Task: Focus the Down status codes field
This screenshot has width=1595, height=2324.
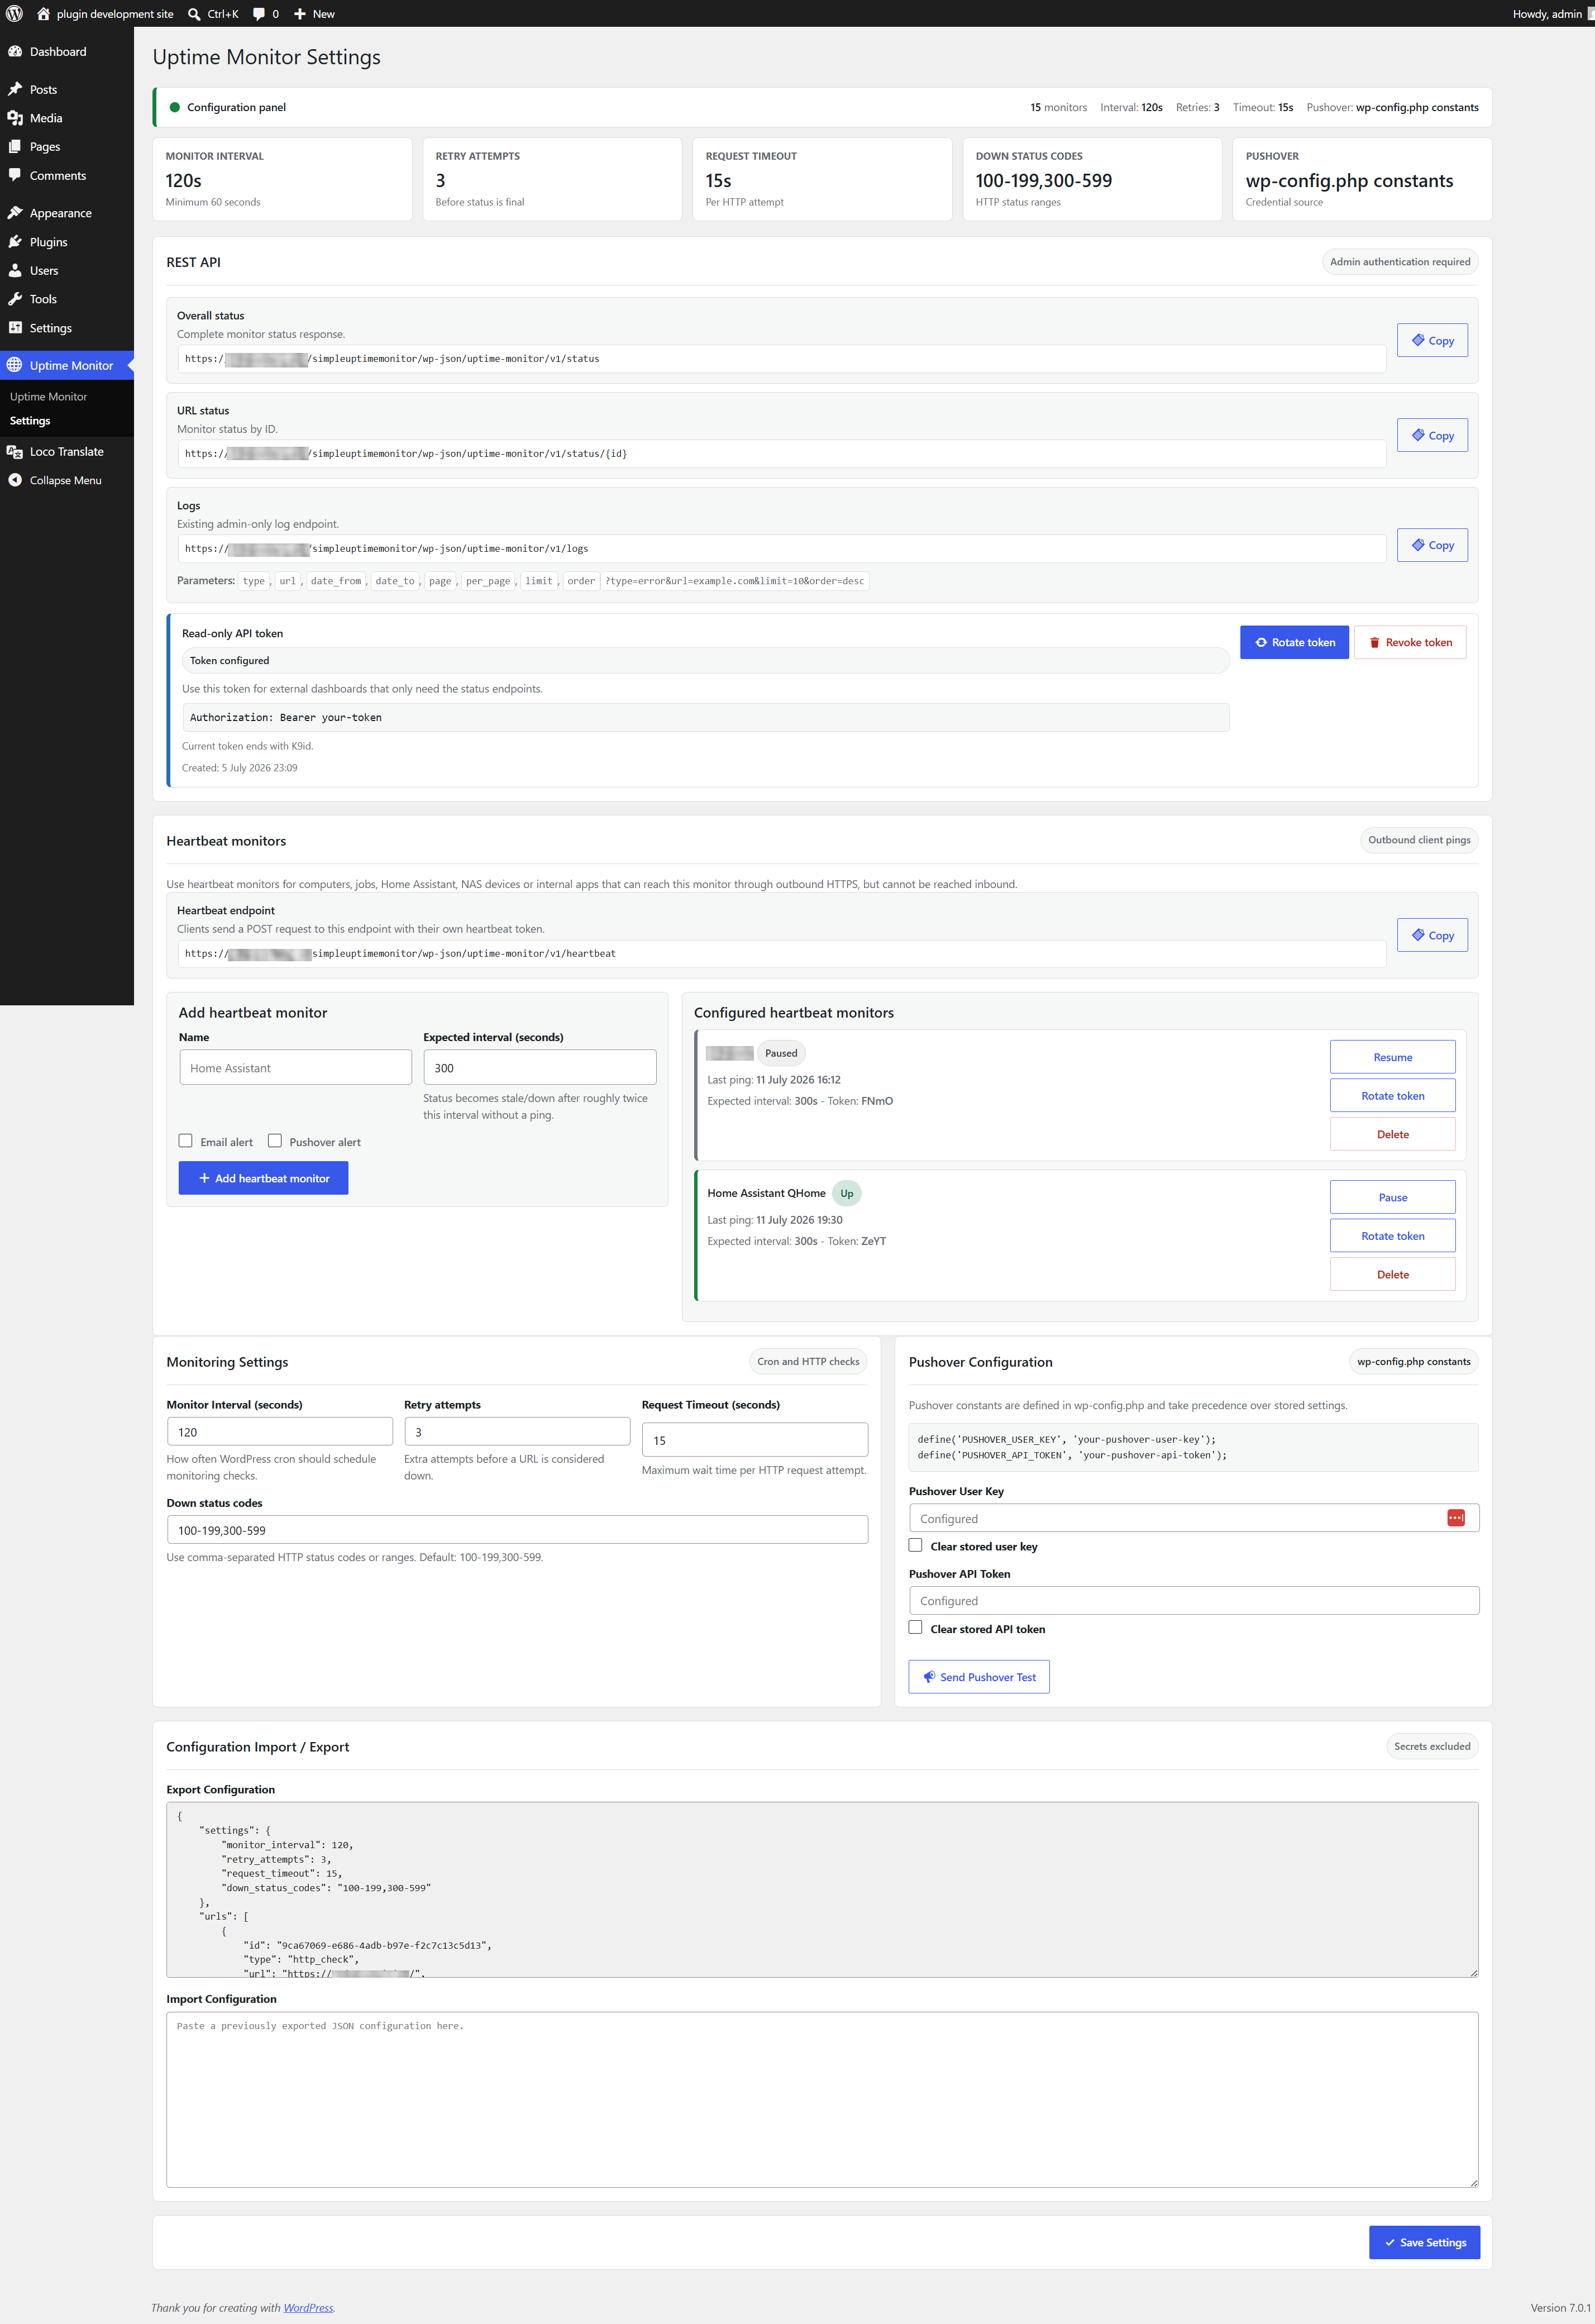Action: coord(517,1530)
